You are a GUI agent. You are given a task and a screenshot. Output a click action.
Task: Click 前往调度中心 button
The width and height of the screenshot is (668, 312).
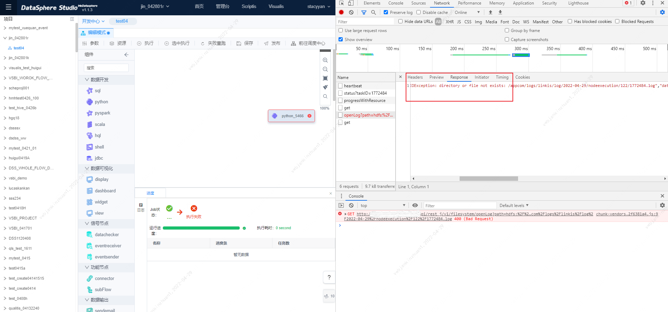308,43
